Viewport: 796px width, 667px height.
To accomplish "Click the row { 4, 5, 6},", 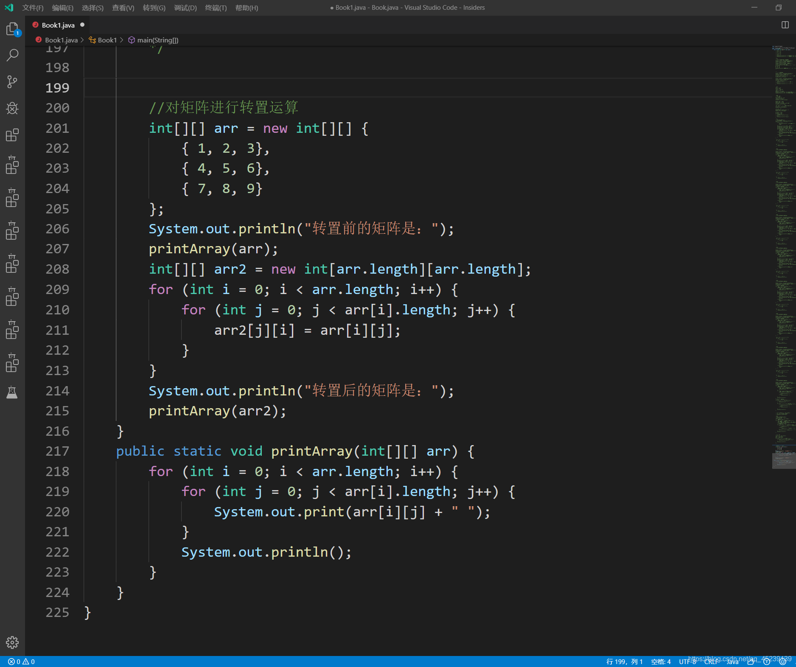I will (225, 168).
